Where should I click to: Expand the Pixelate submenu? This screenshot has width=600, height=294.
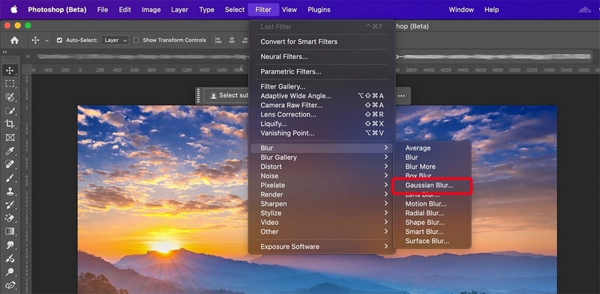pos(321,185)
